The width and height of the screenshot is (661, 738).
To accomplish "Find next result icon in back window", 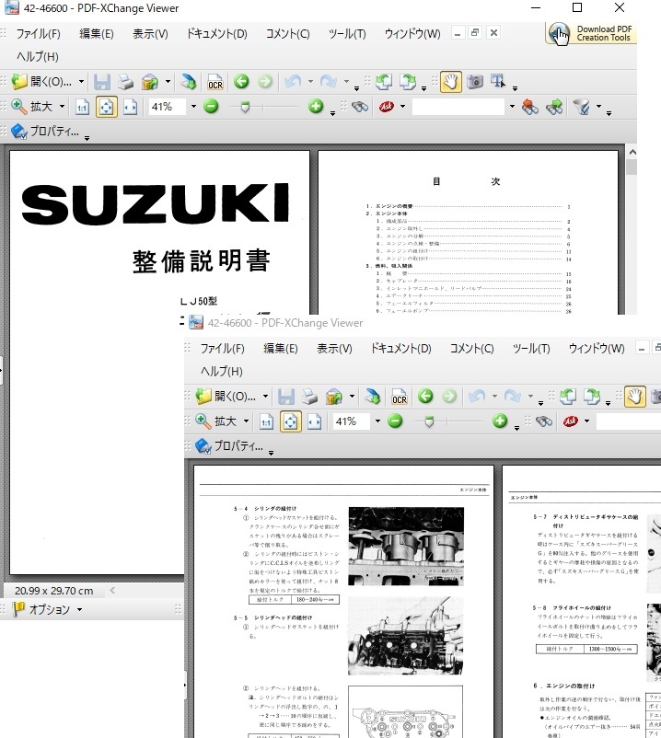I will [x=554, y=108].
